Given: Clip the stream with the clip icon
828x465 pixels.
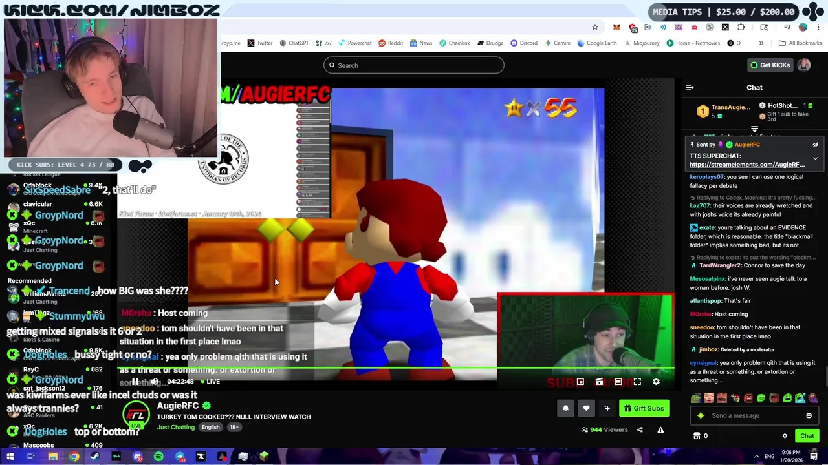Looking at the screenshot, I should (600, 382).
